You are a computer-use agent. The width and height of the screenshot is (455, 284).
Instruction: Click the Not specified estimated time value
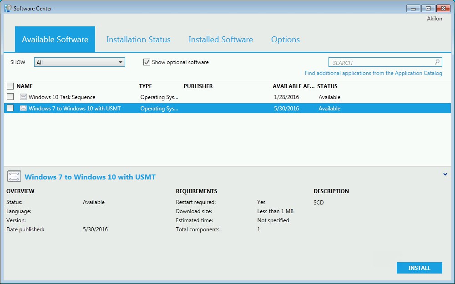pyautogui.click(x=273, y=220)
